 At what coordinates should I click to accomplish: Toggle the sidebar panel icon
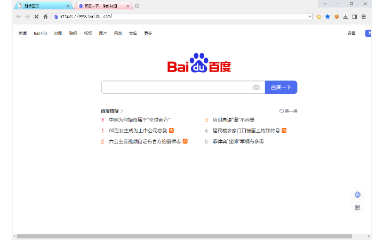tap(355, 17)
